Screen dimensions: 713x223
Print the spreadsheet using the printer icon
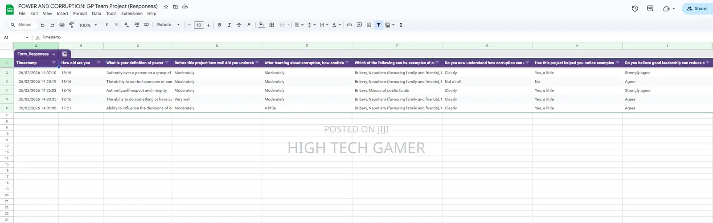pos(62,25)
